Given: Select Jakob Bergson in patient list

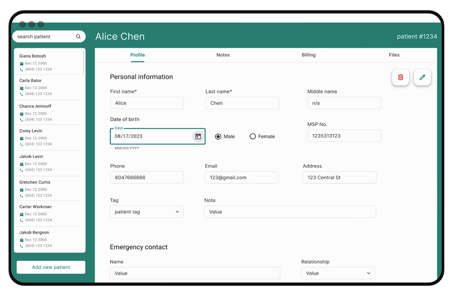Looking at the screenshot, I should coord(48,239).
